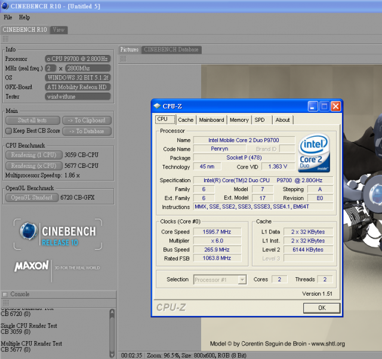Viewport: 382px width, 359px height.
Task: Minimize the CPU-Z window
Action: (x=313, y=106)
